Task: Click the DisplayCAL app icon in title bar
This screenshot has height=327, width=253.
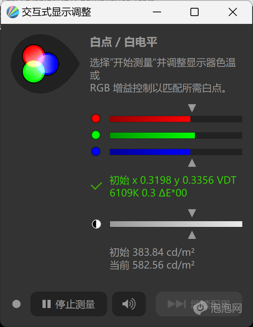Action: 13,12
